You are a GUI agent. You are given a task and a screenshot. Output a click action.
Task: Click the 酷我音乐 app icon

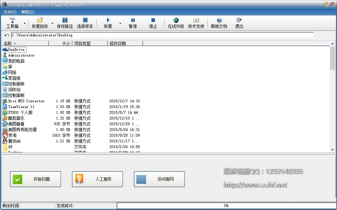(x=5, y=118)
